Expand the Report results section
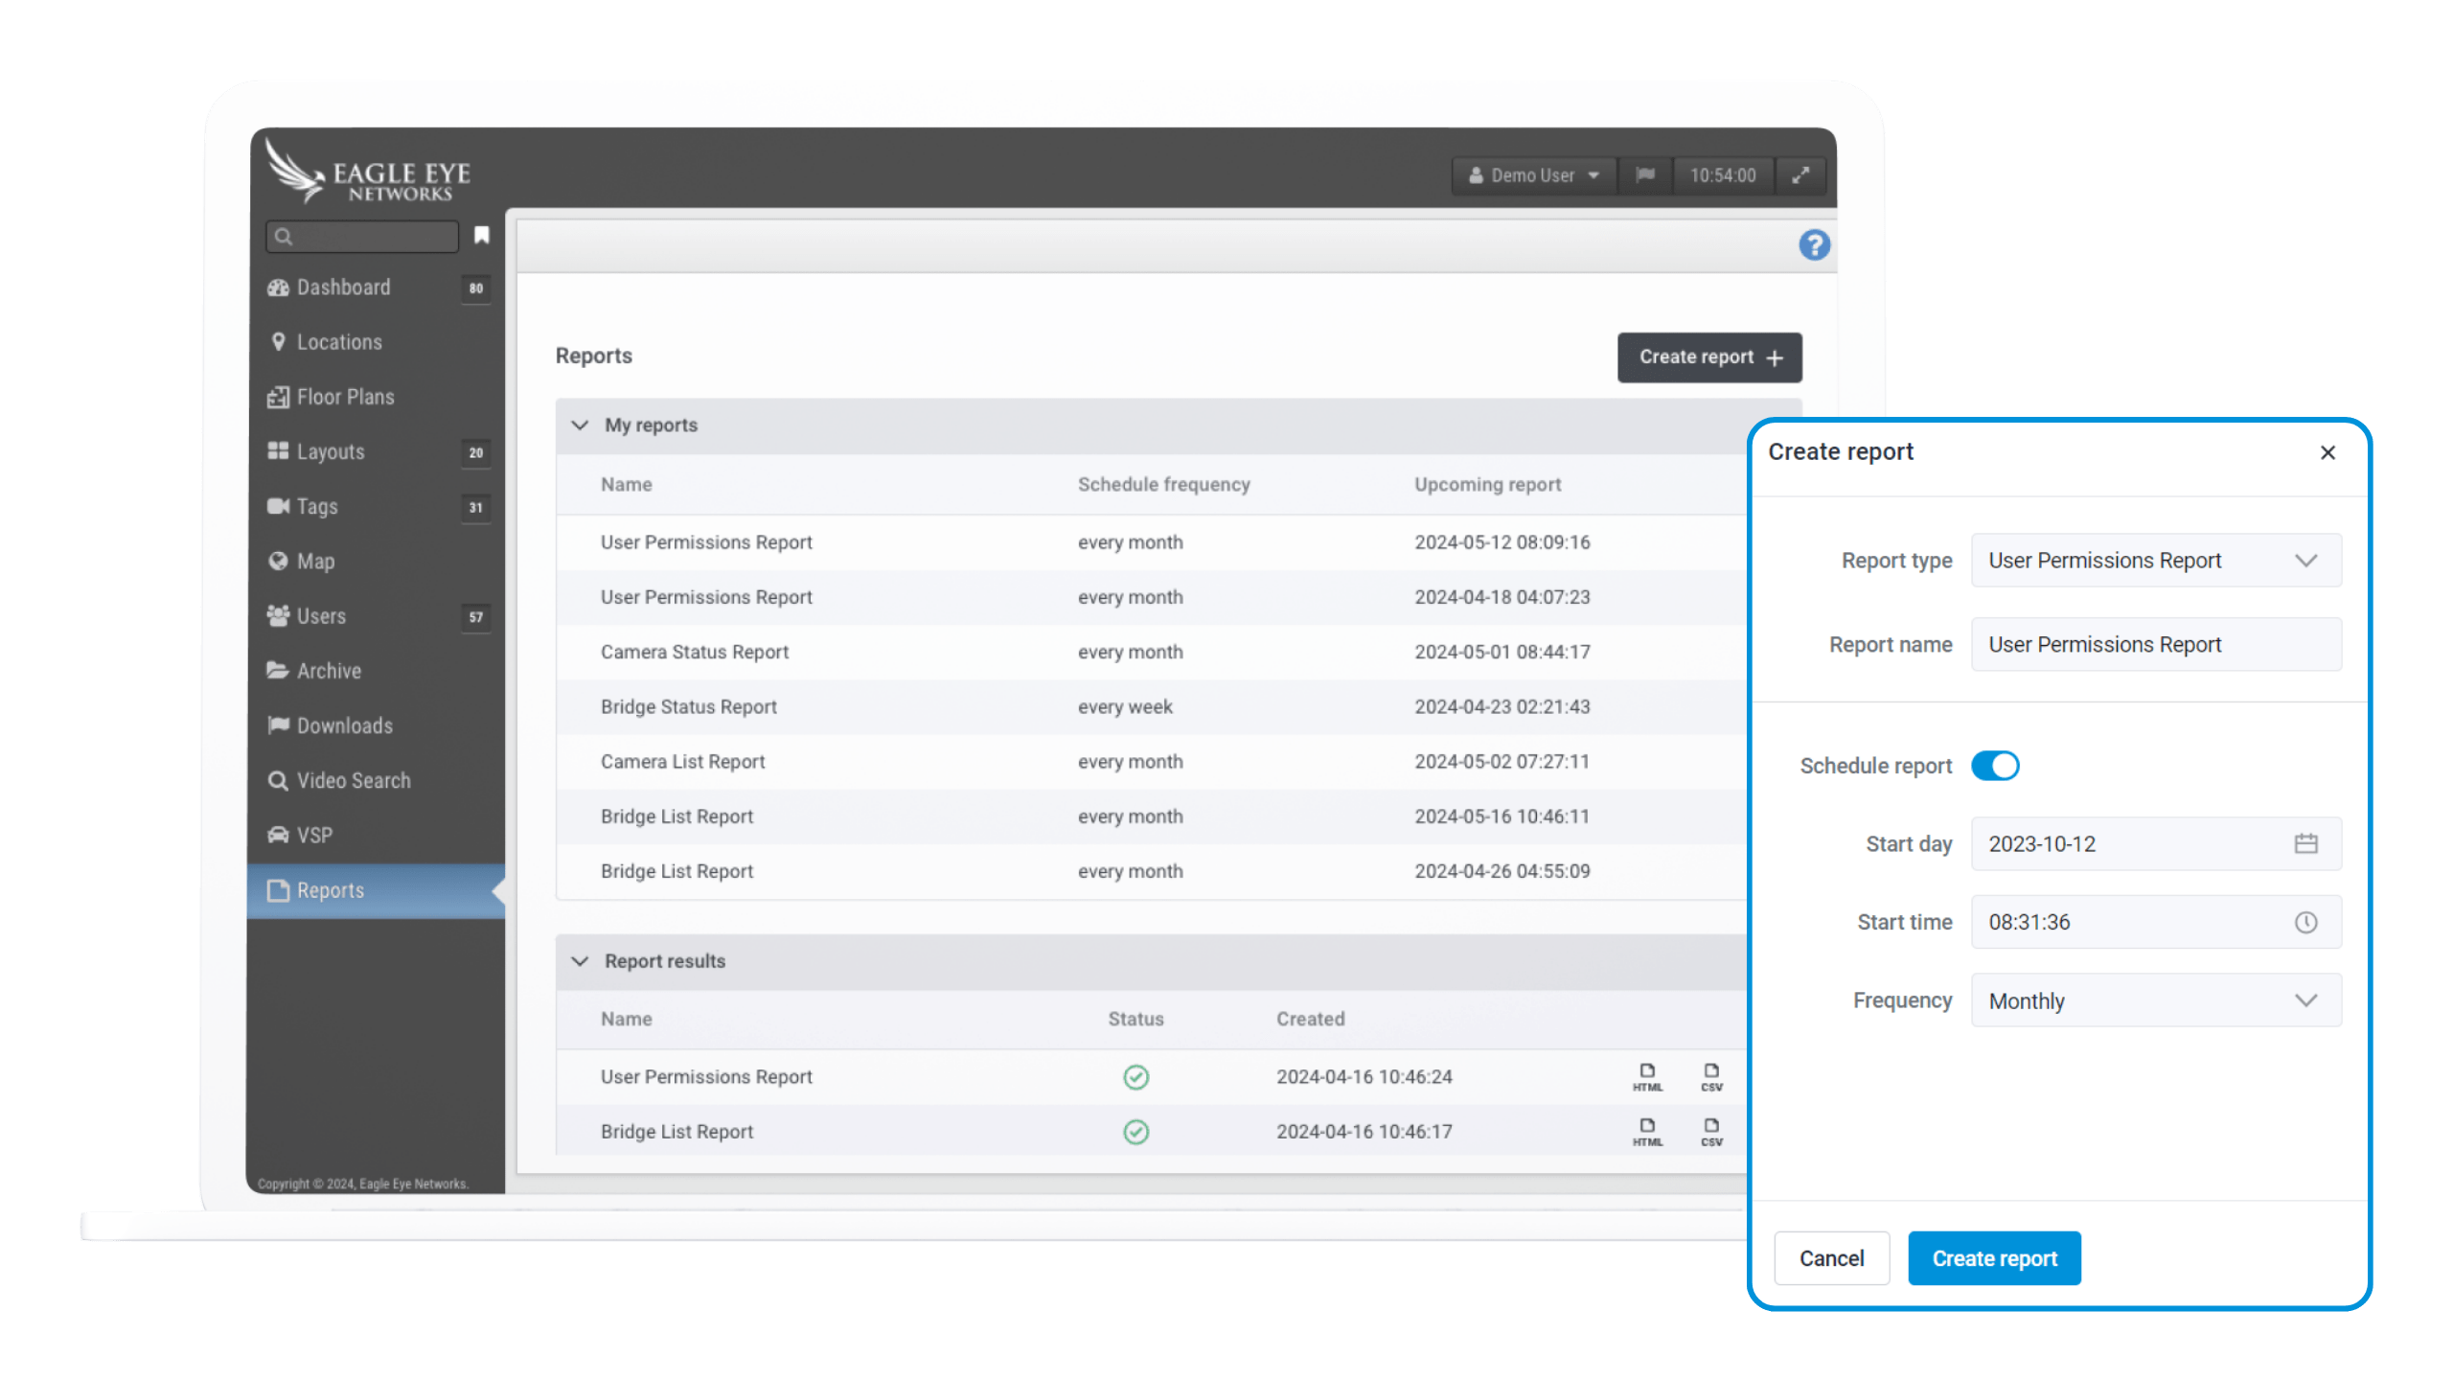Screen dimensions: 2453x1380 (x=582, y=960)
